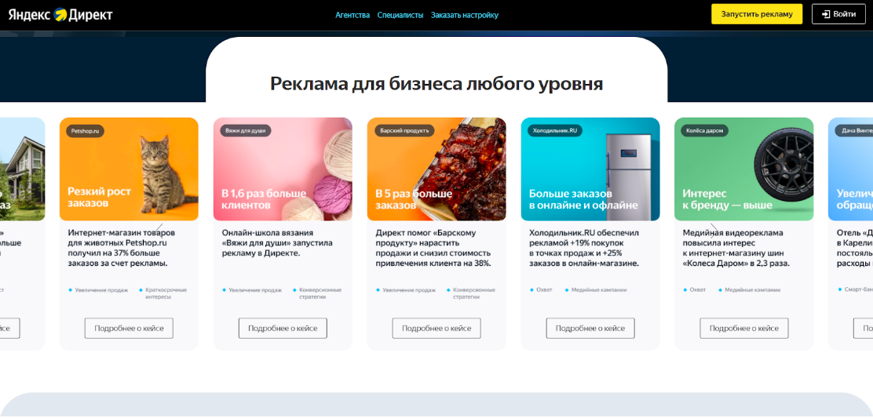This screenshot has width=873, height=418.
Task: Open Подробнее о кейсе for Барский продукт
Action: [436, 329]
